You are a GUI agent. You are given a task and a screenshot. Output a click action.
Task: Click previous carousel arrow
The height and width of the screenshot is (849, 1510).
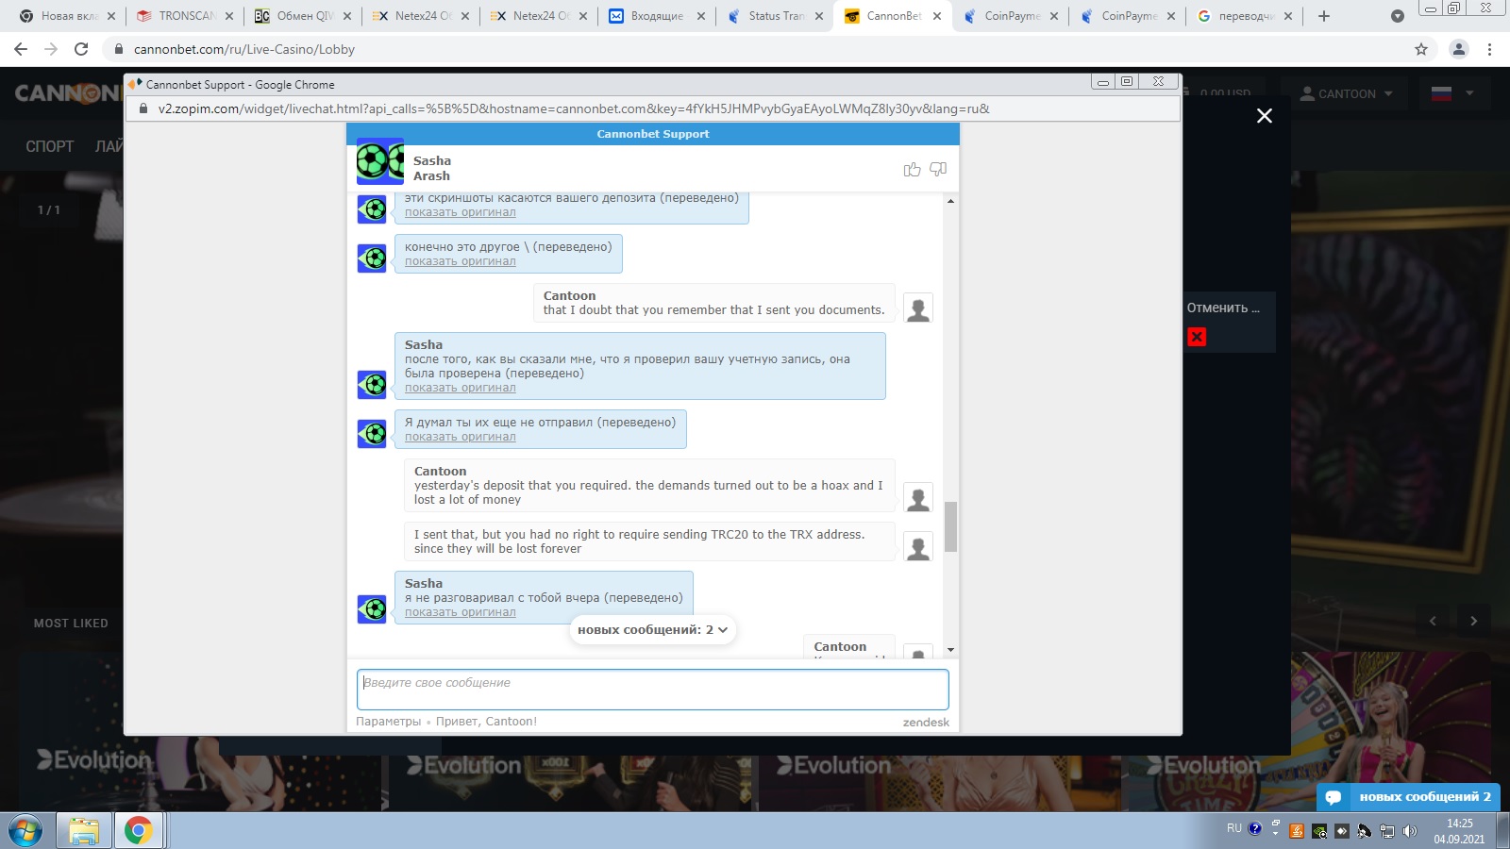(1433, 621)
